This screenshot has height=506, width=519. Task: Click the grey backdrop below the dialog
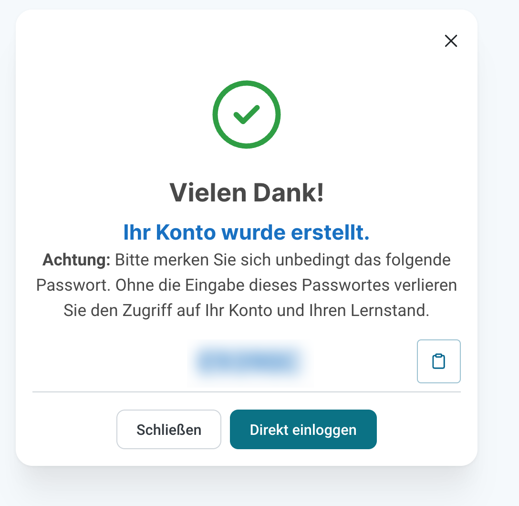pos(247,487)
